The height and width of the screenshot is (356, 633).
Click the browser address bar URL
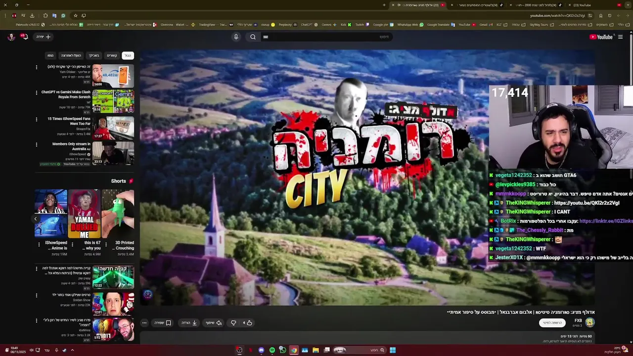click(557, 15)
